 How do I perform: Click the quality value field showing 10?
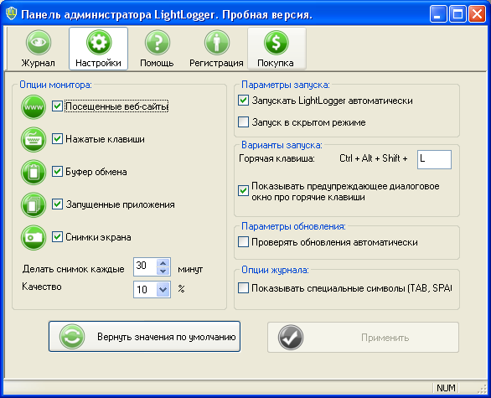pos(145,289)
